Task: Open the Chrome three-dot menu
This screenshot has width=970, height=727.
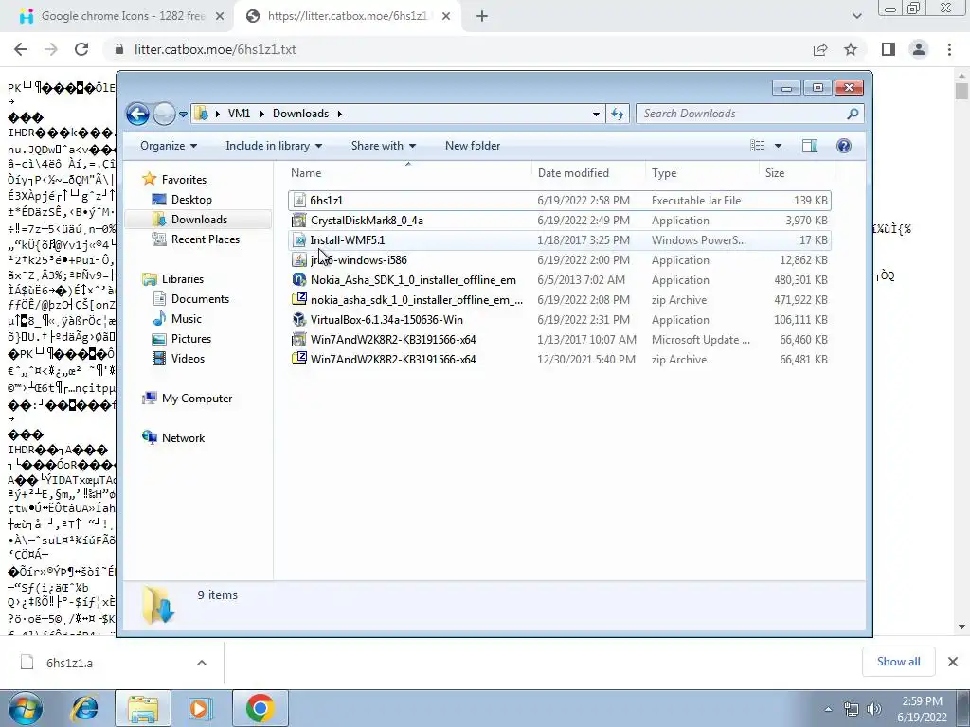Action: pyautogui.click(x=949, y=49)
